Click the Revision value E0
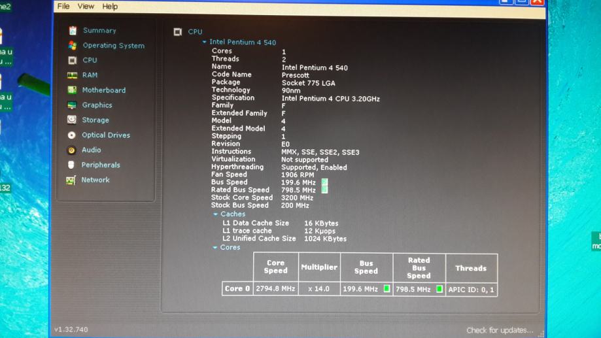 [285, 144]
